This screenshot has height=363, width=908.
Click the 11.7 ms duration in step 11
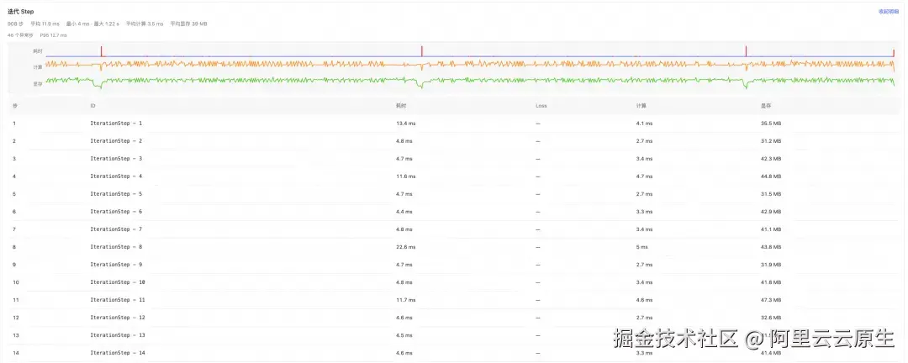405,300
